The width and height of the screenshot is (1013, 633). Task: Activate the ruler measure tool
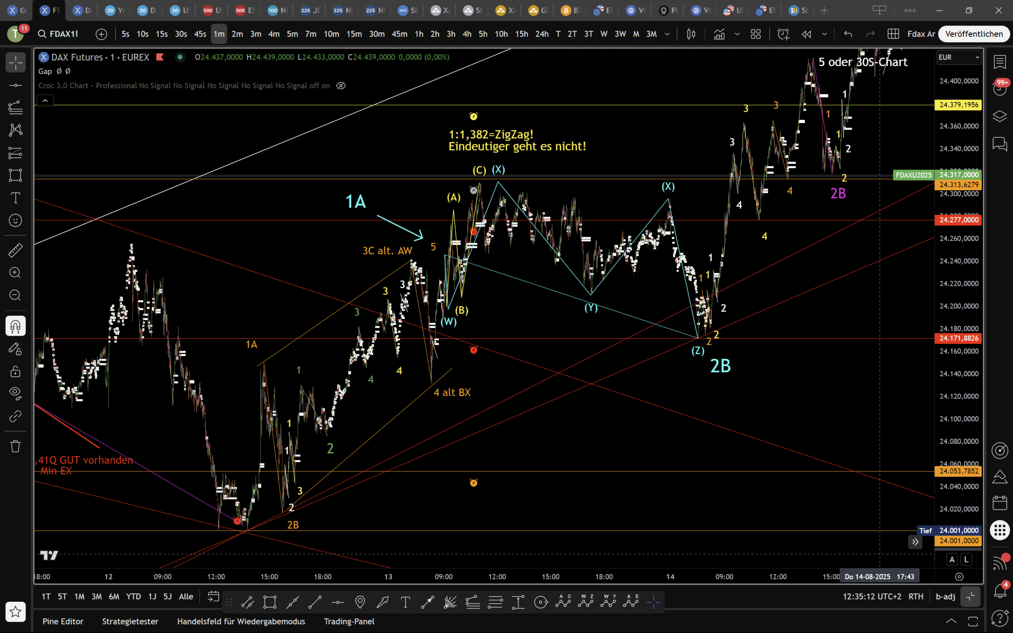point(15,250)
